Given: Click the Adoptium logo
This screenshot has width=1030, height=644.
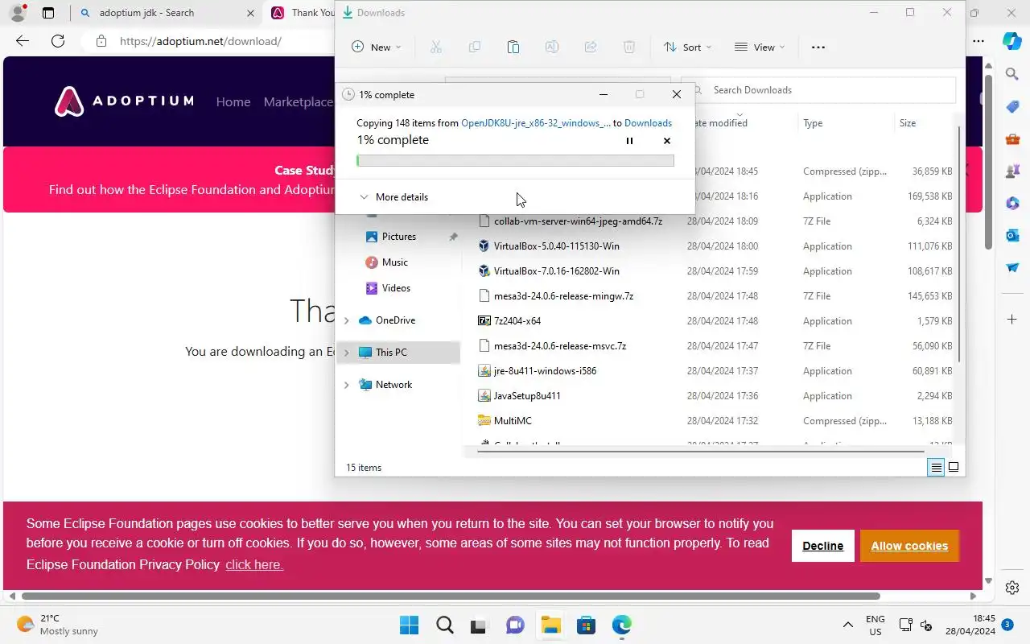Looking at the screenshot, I should [x=124, y=101].
